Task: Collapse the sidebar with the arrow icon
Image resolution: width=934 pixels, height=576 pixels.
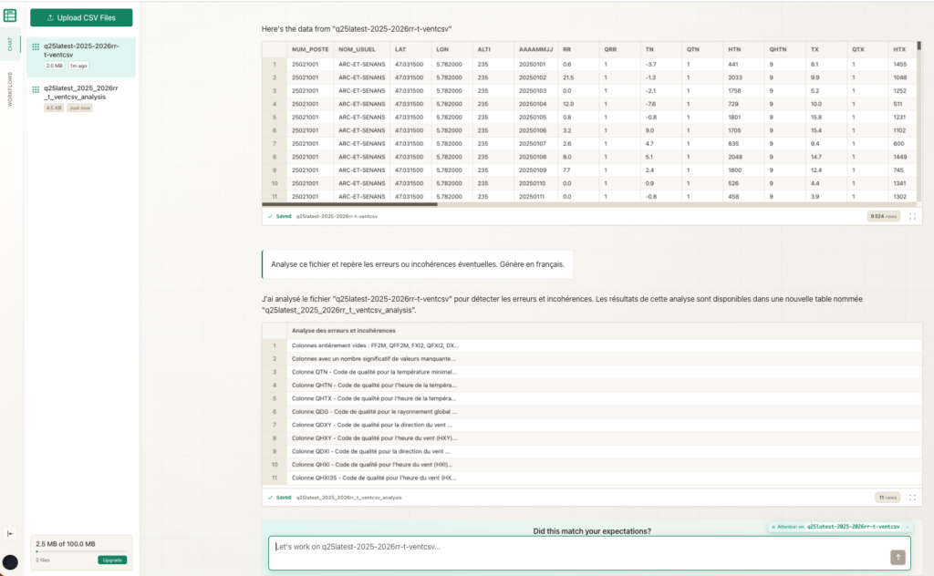Action: pyautogui.click(x=10, y=533)
